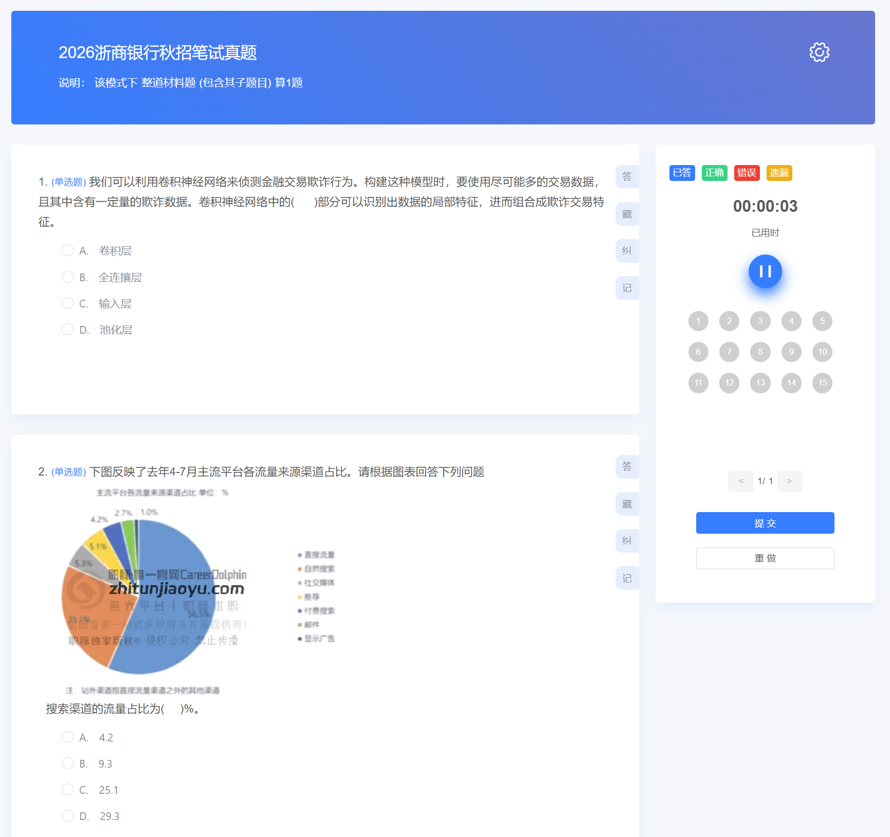Jump to question number 12

point(729,383)
